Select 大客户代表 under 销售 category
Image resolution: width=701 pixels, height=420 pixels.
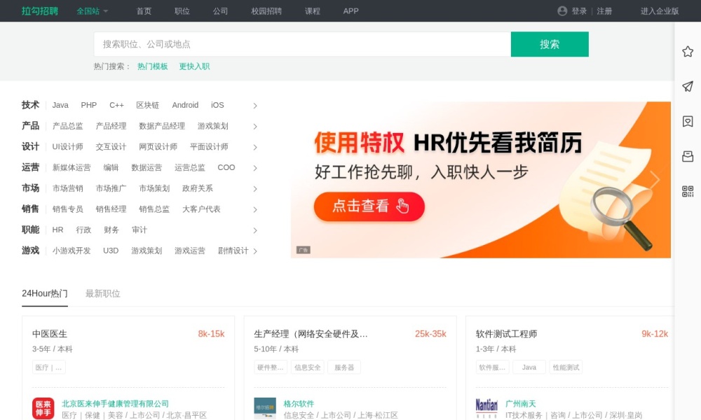[x=201, y=209]
